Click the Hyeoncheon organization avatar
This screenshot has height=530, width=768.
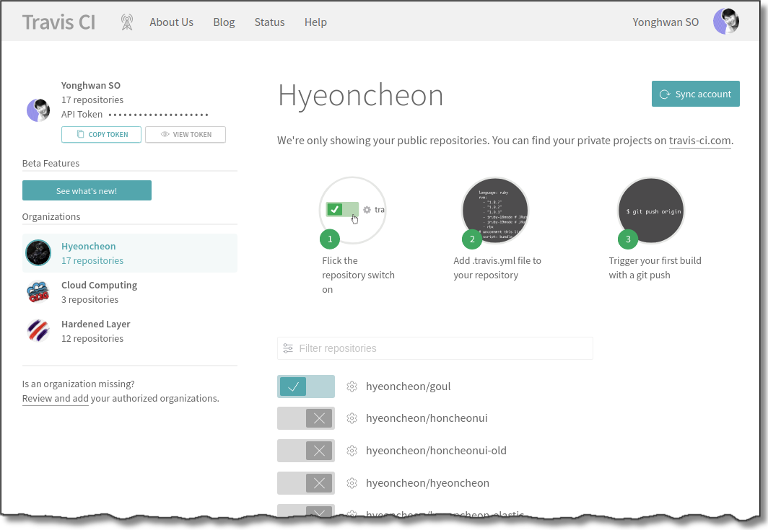38,253
